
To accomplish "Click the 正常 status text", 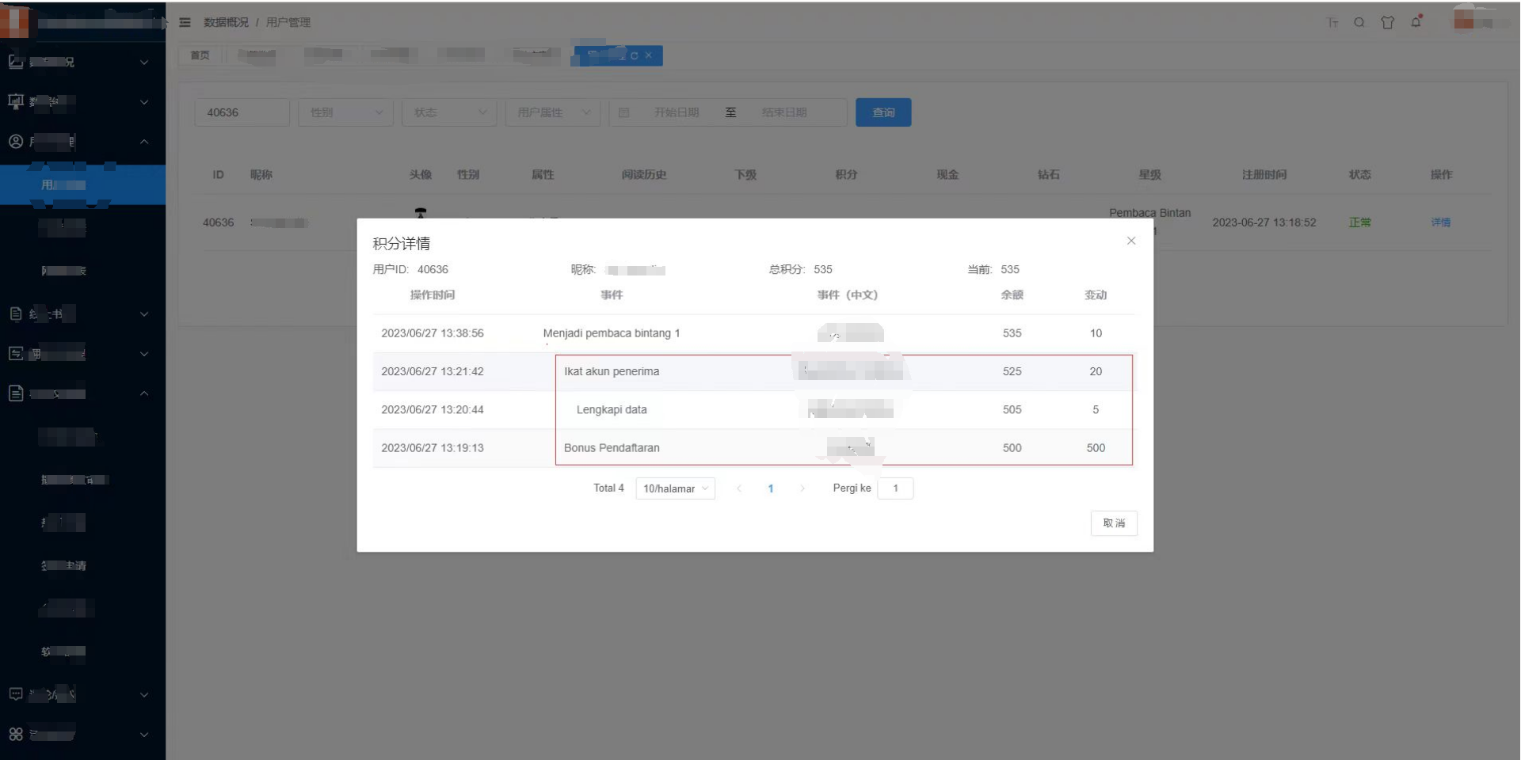I will (1360, 222).
